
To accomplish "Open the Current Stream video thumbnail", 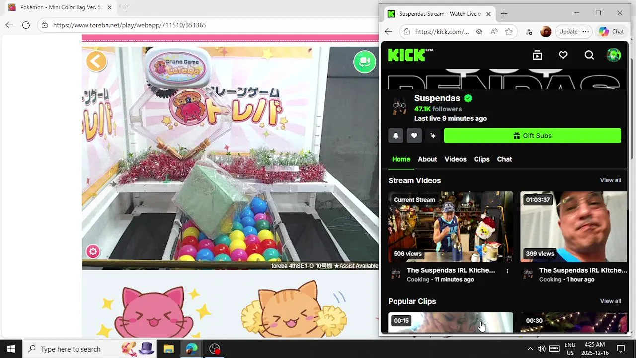I will coord(451,227).
